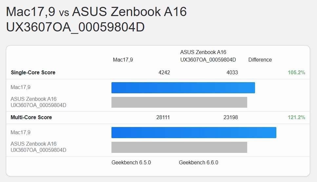Click the page title heading

pos(96,20)
